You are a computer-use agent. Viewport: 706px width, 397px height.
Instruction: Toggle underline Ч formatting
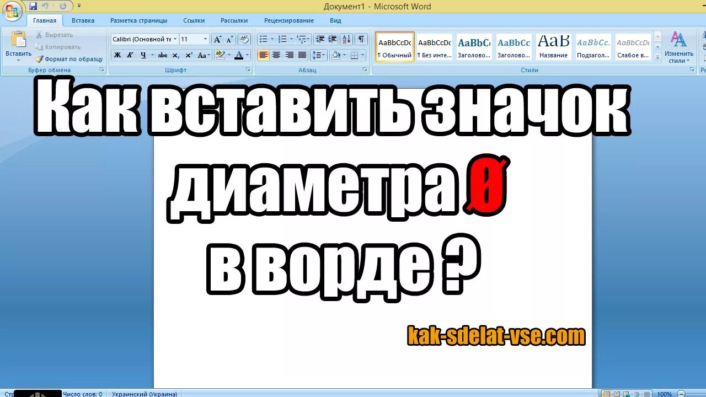(x=143, y=55)
